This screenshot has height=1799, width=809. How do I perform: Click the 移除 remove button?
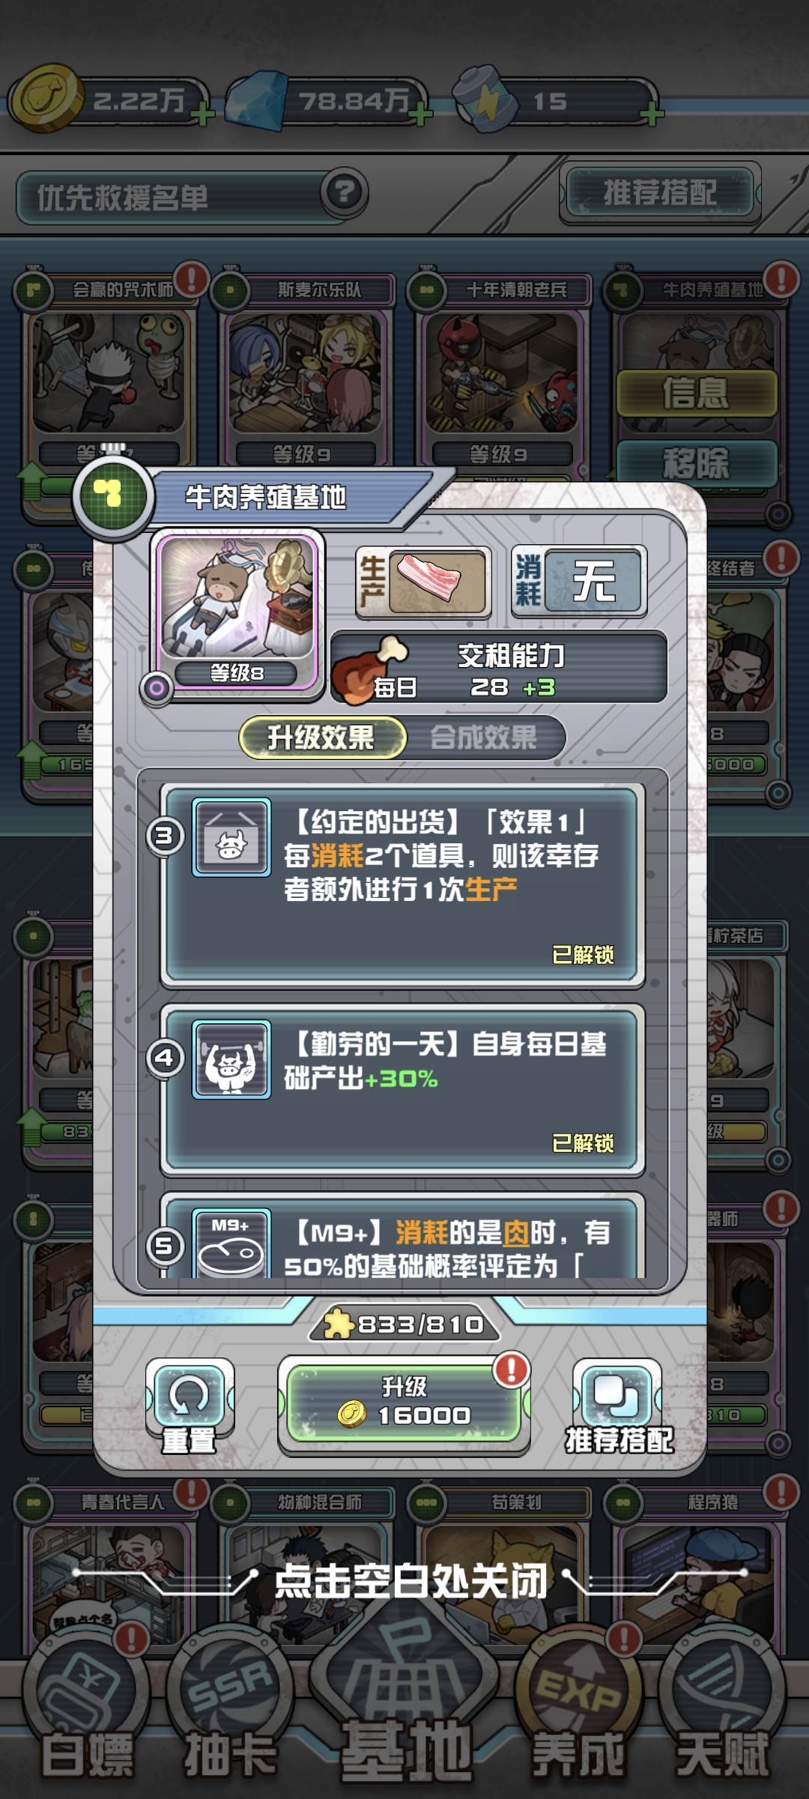pyautogui.click(x=696, y=463)
